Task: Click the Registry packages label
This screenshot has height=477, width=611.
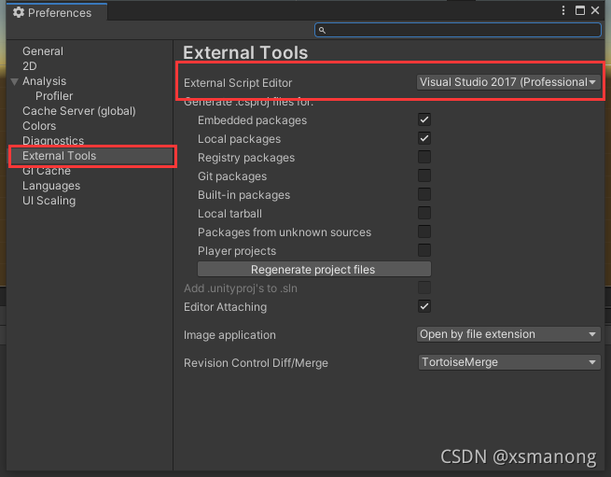Action: 246,158
